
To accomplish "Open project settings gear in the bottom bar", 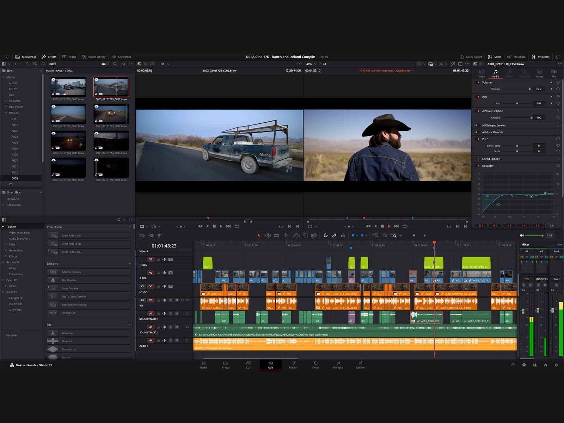I will 556,365.
